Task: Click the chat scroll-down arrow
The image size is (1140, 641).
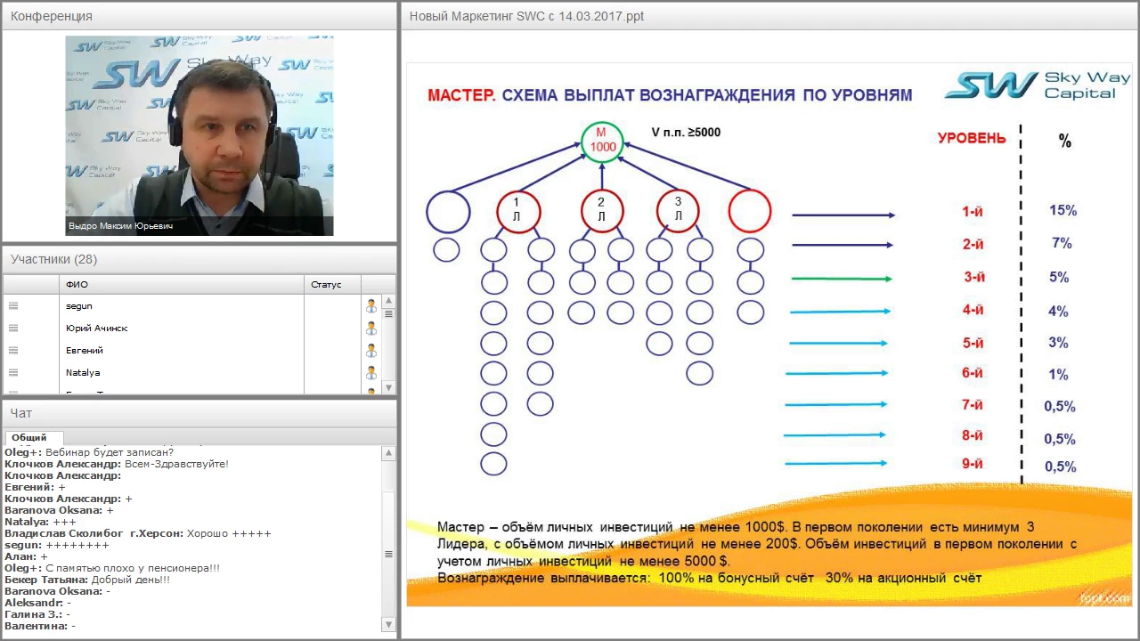Action: [388, 624]
